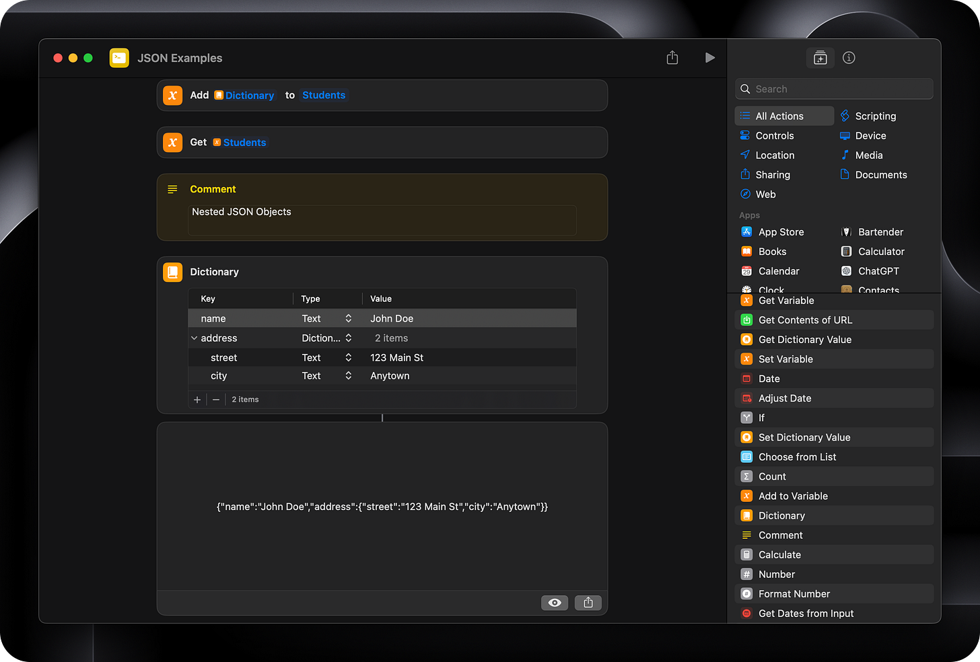
Task: Click the yellow Comment action icon
Action: click(172, 189)
